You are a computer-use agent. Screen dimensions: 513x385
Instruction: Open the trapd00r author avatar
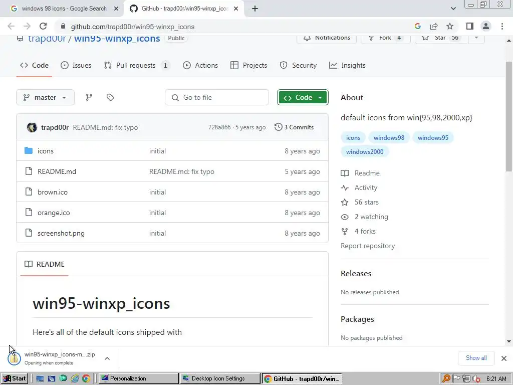(32, 127)
